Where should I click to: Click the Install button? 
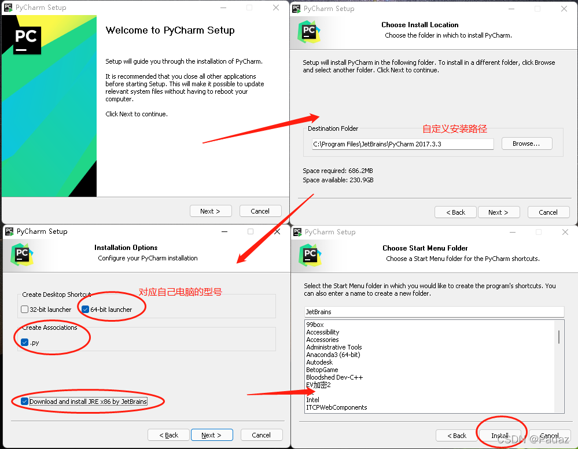coord(500,436)
